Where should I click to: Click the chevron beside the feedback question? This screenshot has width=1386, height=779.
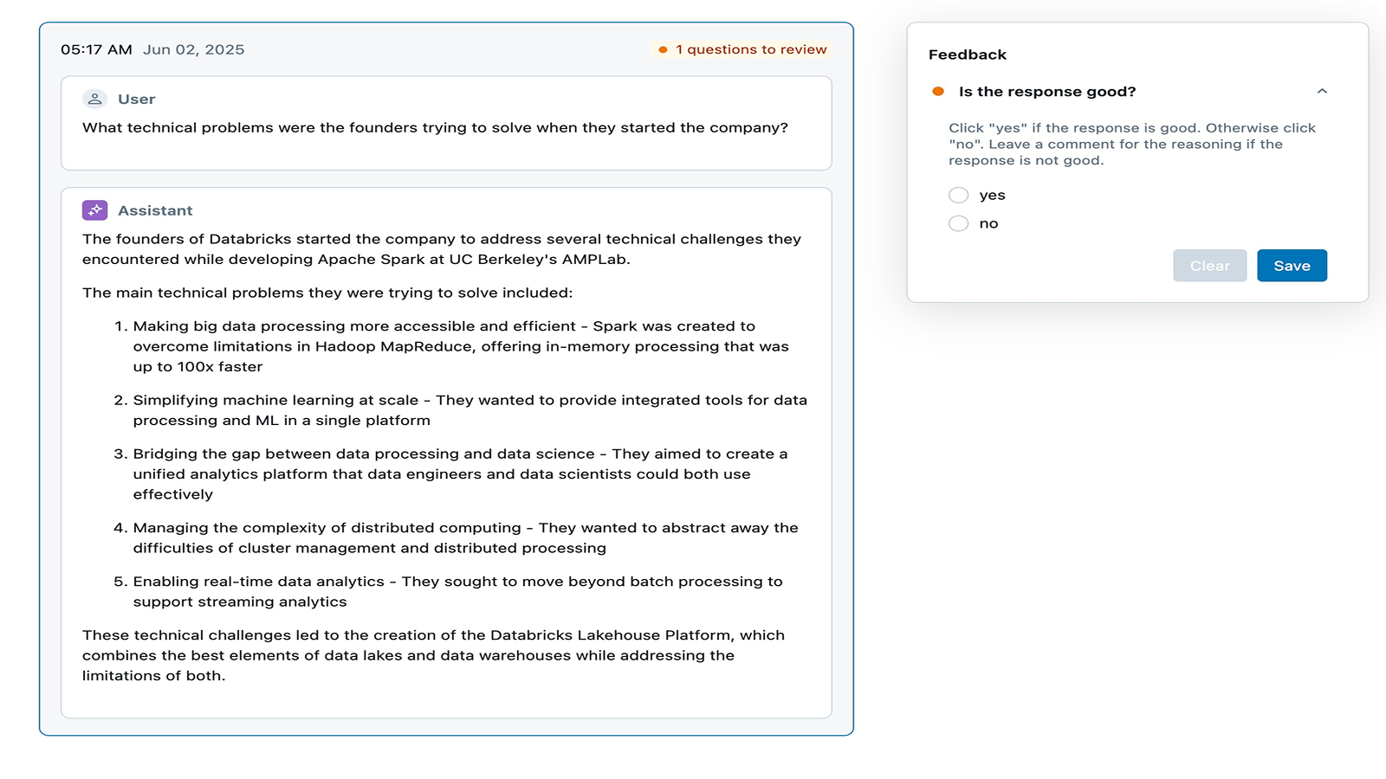[1322, 91]
